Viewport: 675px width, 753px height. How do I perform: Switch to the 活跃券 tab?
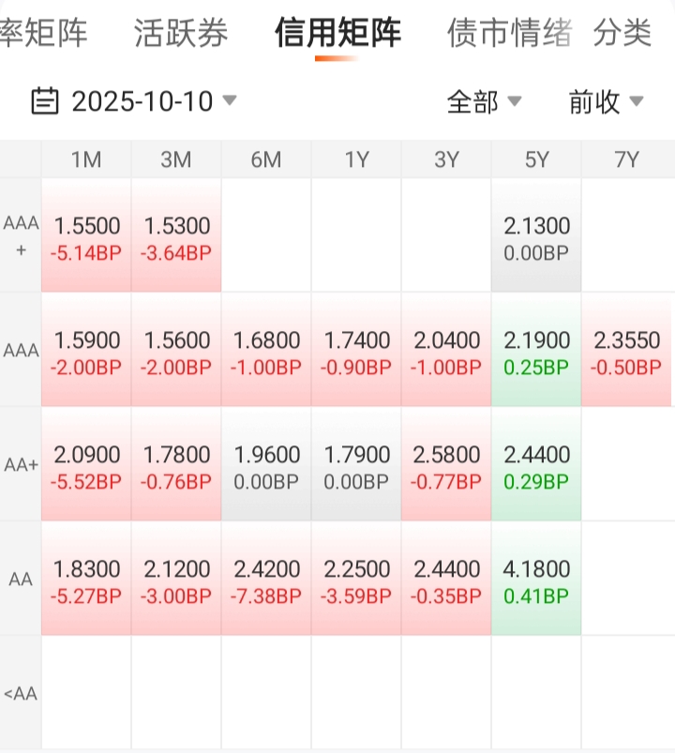181,34
